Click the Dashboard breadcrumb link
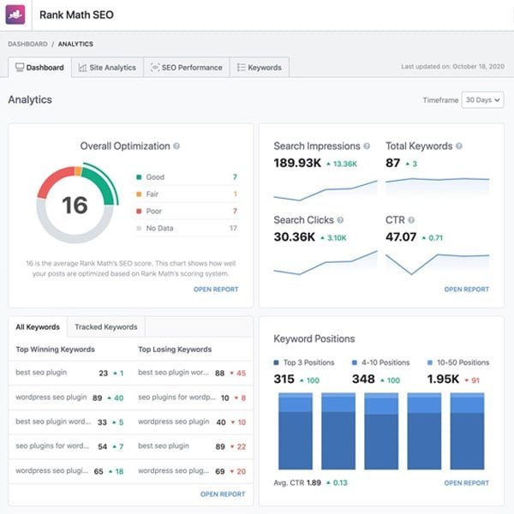Screen dimensions: 514x514 (27, 44)
